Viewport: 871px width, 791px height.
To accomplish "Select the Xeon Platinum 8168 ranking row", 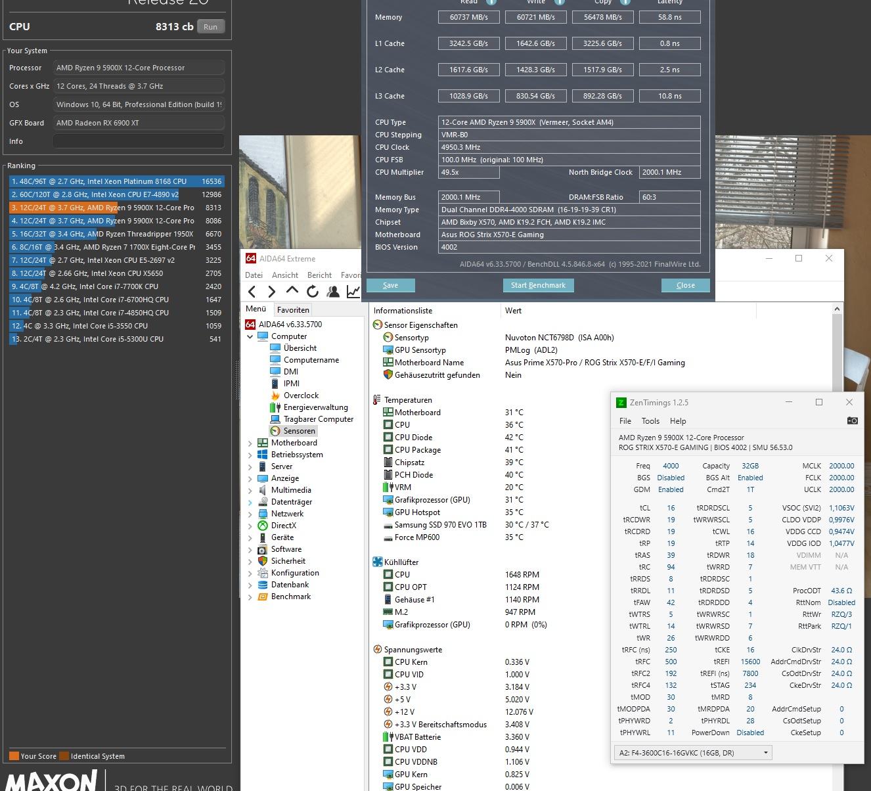I will click(x=117, y=181).
